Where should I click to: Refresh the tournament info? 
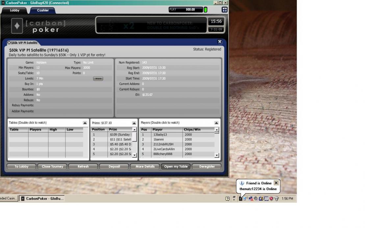click(x=83, y=166)
